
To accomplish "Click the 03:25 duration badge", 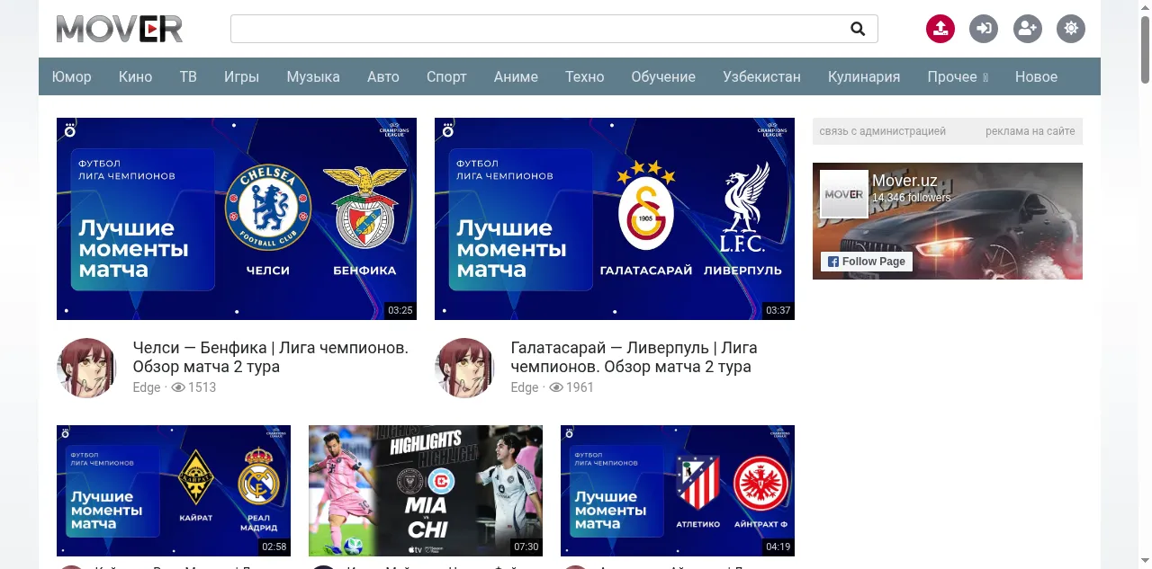I will pyautogui.click(x=400, y=310).
